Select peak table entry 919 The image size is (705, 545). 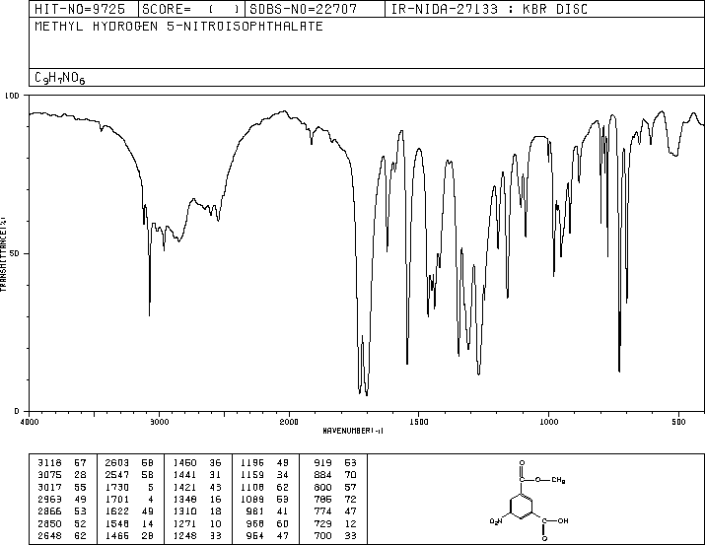click(335, 463)
